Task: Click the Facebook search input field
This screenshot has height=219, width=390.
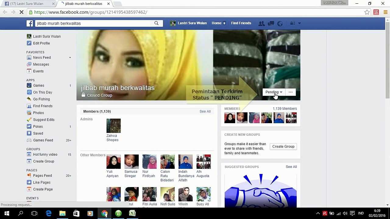Action: pos(93,23)
